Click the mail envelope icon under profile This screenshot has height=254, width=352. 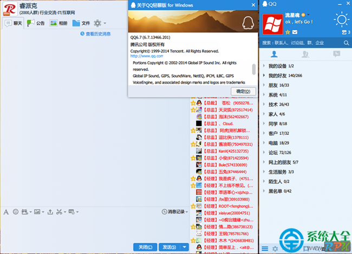295,32
